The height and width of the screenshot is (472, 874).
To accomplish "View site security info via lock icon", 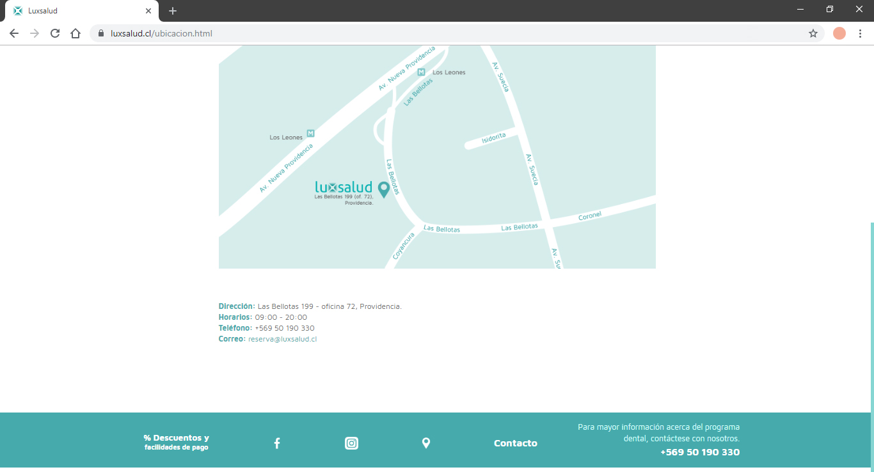I will click(101, 33).
